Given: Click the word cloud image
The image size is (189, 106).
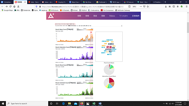Looking at the screenshot, I should [x=109, y=47].
